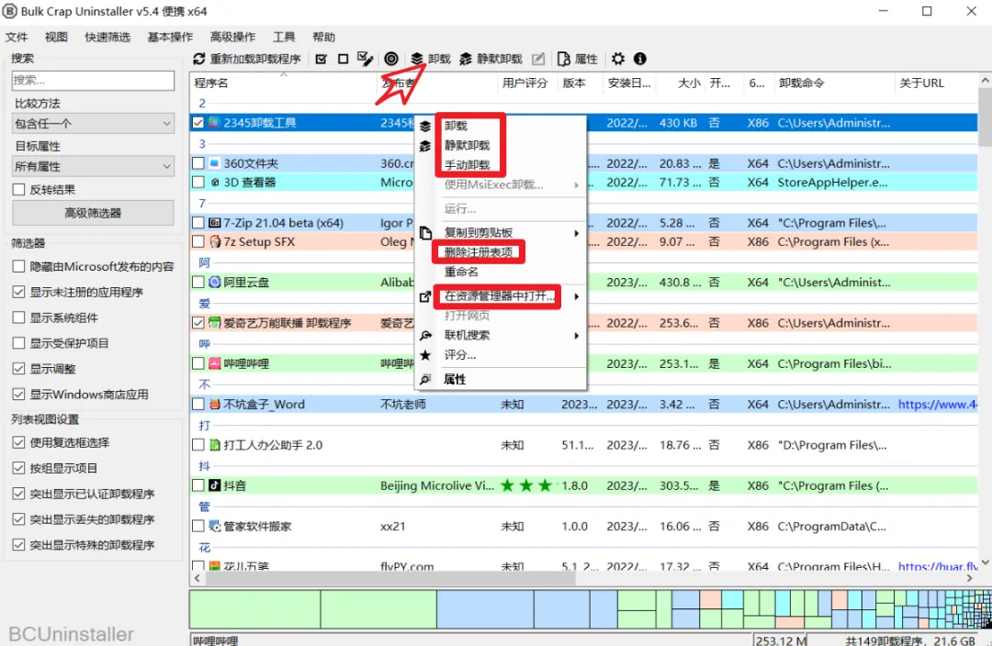Screen dimensions: 992x646
Task: Click the largest green treemap block
Action: coord(254,609)
